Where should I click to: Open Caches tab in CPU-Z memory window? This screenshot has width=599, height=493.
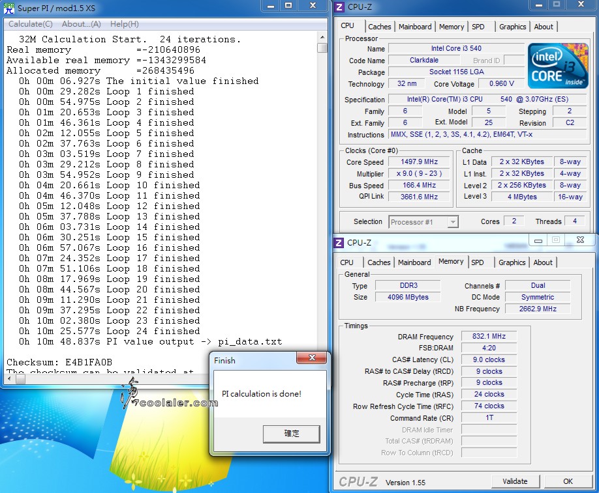(x=378, y=262)
